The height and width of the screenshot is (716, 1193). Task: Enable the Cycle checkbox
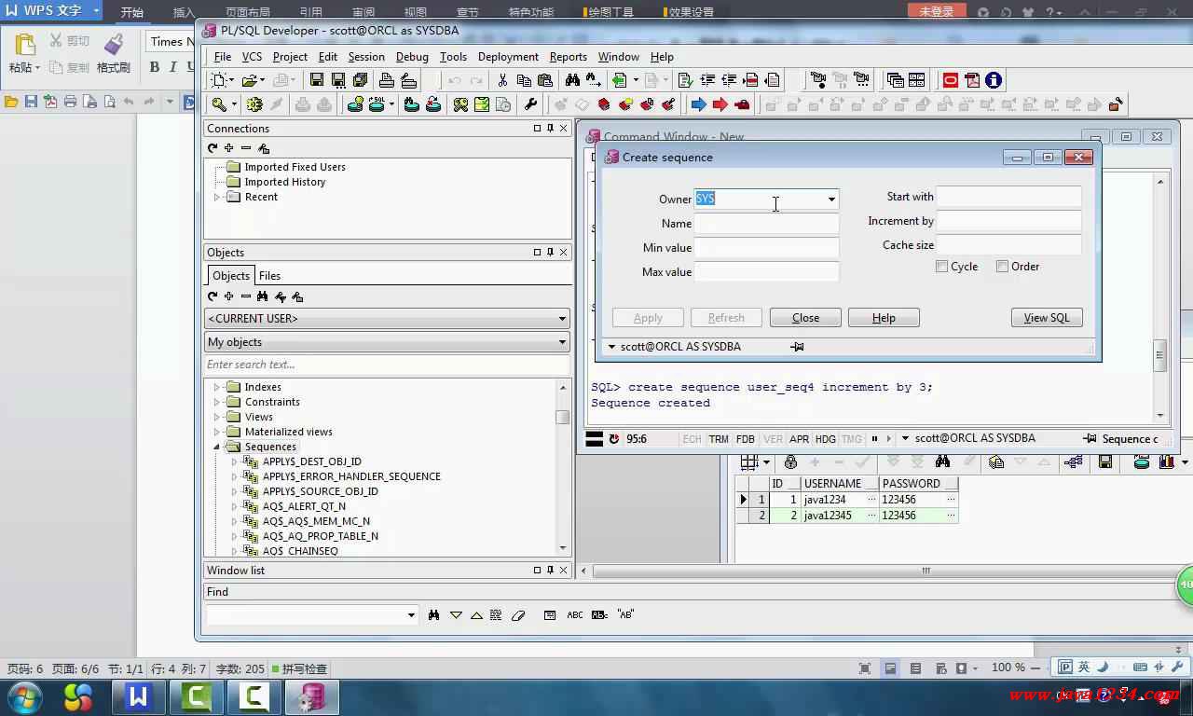point(942,267)
